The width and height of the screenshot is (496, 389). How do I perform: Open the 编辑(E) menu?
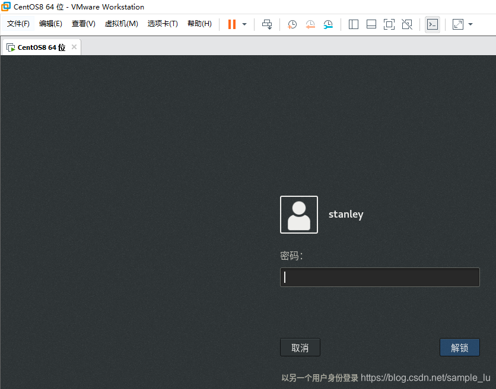click(x=50, y=24)
